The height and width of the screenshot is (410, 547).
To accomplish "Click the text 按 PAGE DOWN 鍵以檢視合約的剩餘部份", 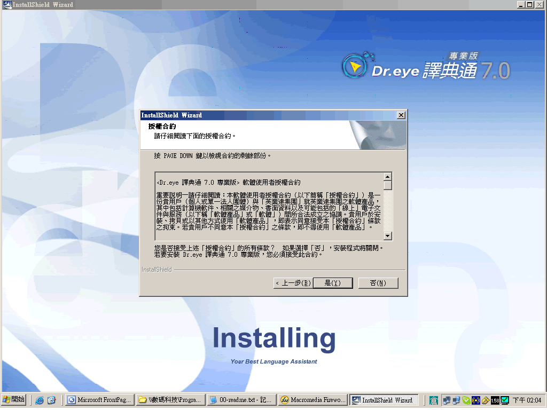I will tap(212, 155).
